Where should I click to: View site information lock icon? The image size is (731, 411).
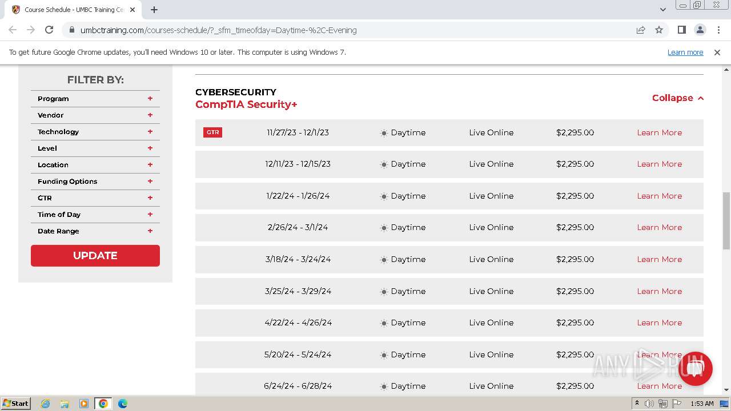pos(71,30)
